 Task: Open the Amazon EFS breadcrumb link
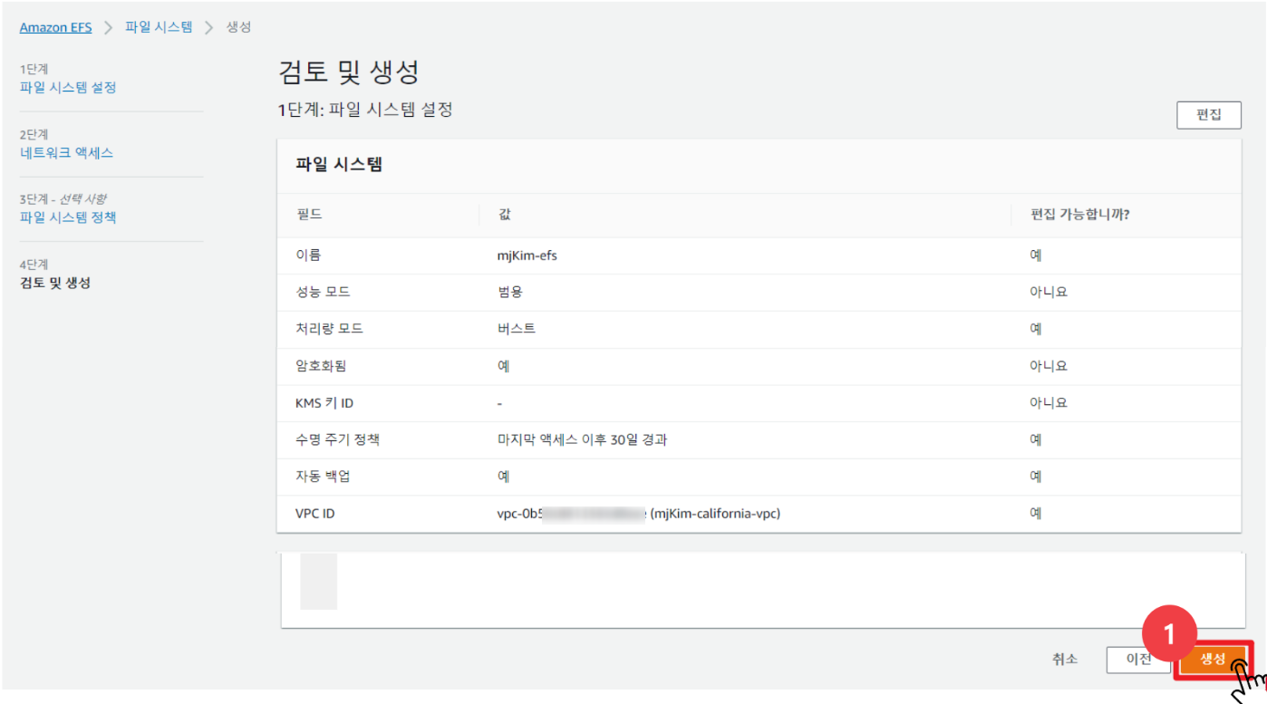point(55,27)
